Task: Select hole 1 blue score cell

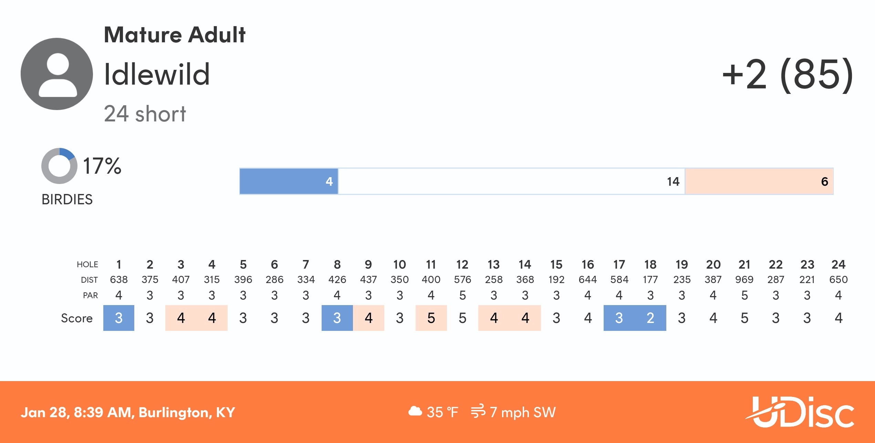Action: (x=119, y=318)
